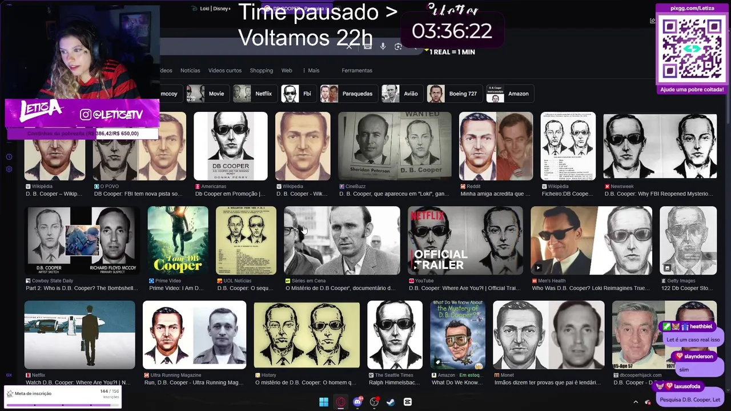Open the Vídeos curtos search tab
The height and width of the screenshot is (411, 731).
coord(224,70)
